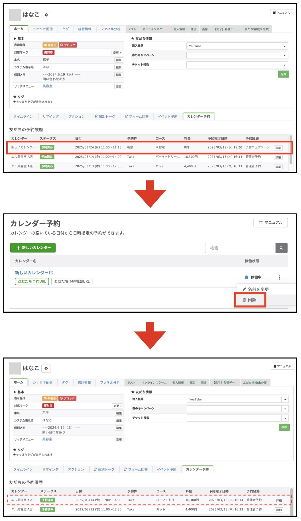Open 個人情報 tab in bottom screenshot

tap(178, 382)
